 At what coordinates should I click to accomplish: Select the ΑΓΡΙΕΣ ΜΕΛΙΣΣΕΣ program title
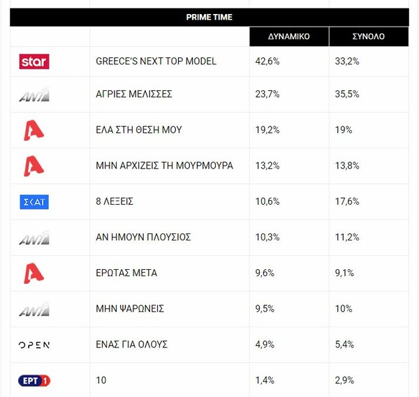[x=133, y=94]
